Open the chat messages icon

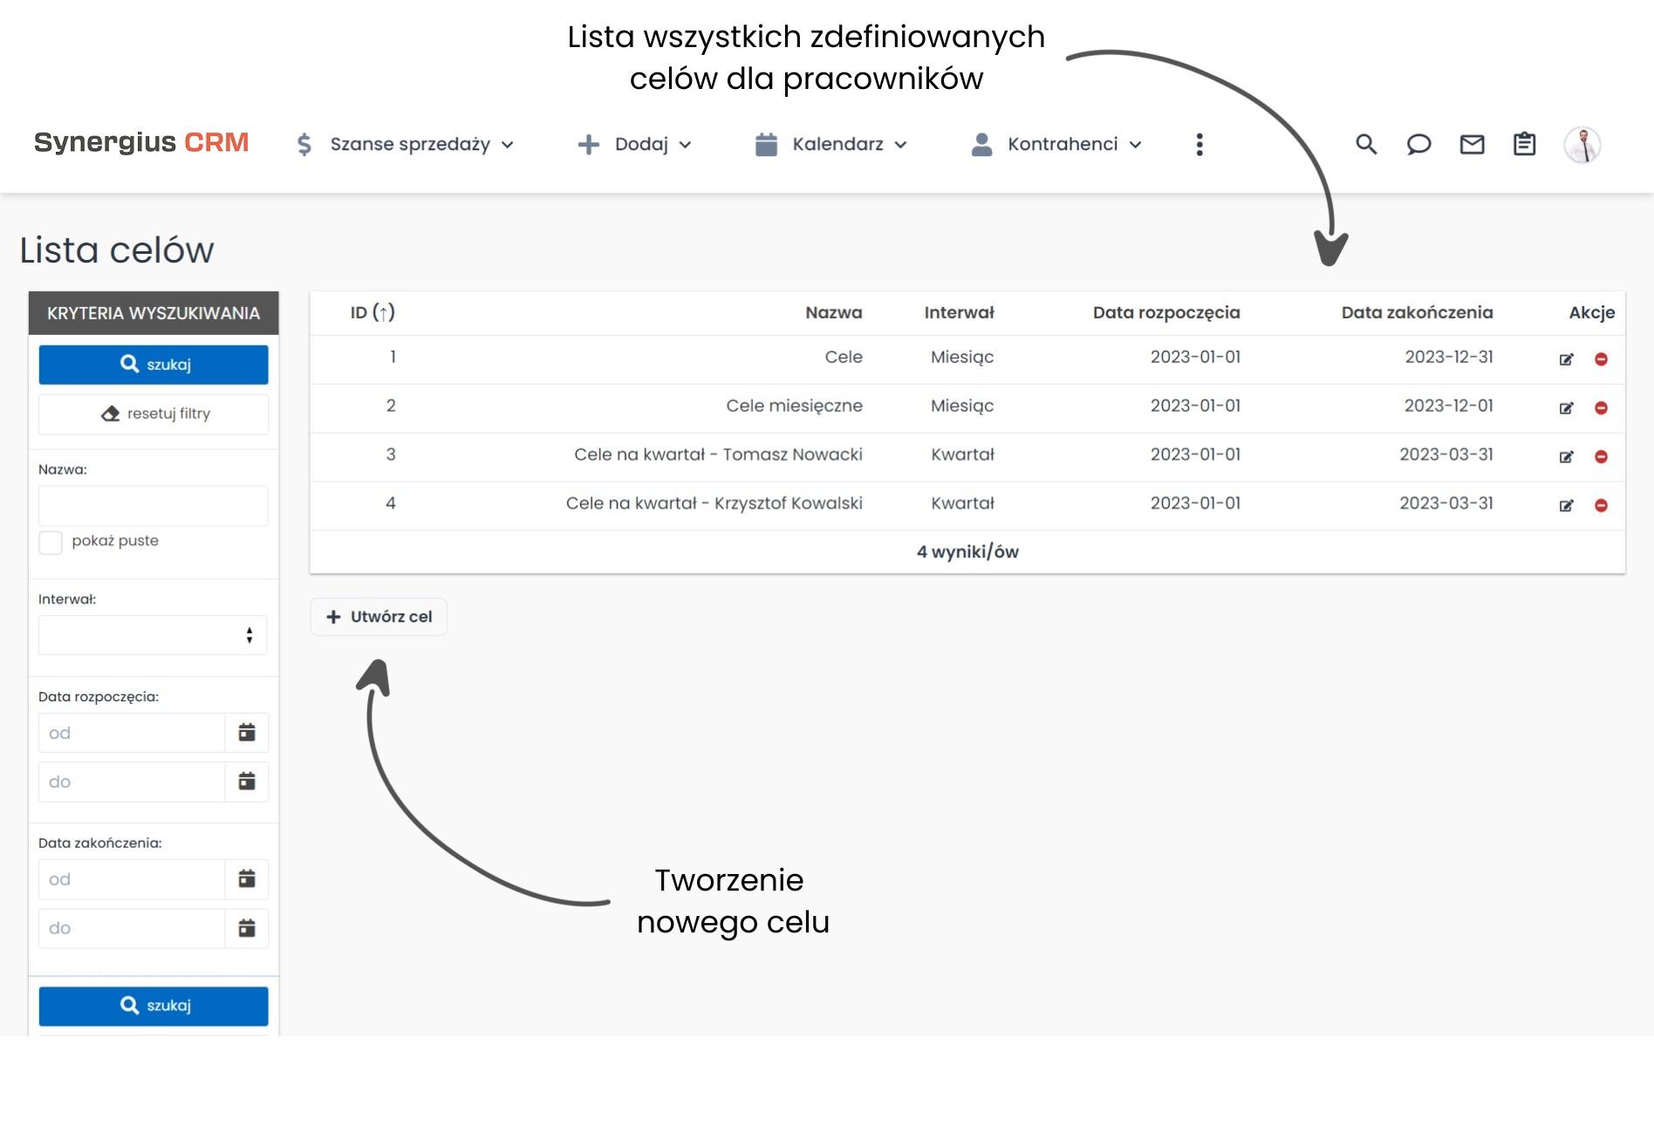pos(1418,144)
